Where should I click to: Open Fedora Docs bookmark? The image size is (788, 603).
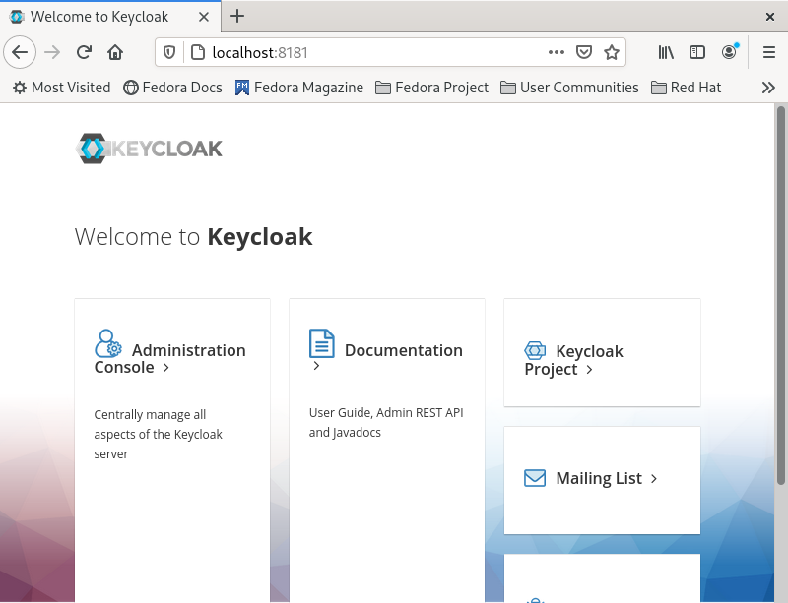173,88
